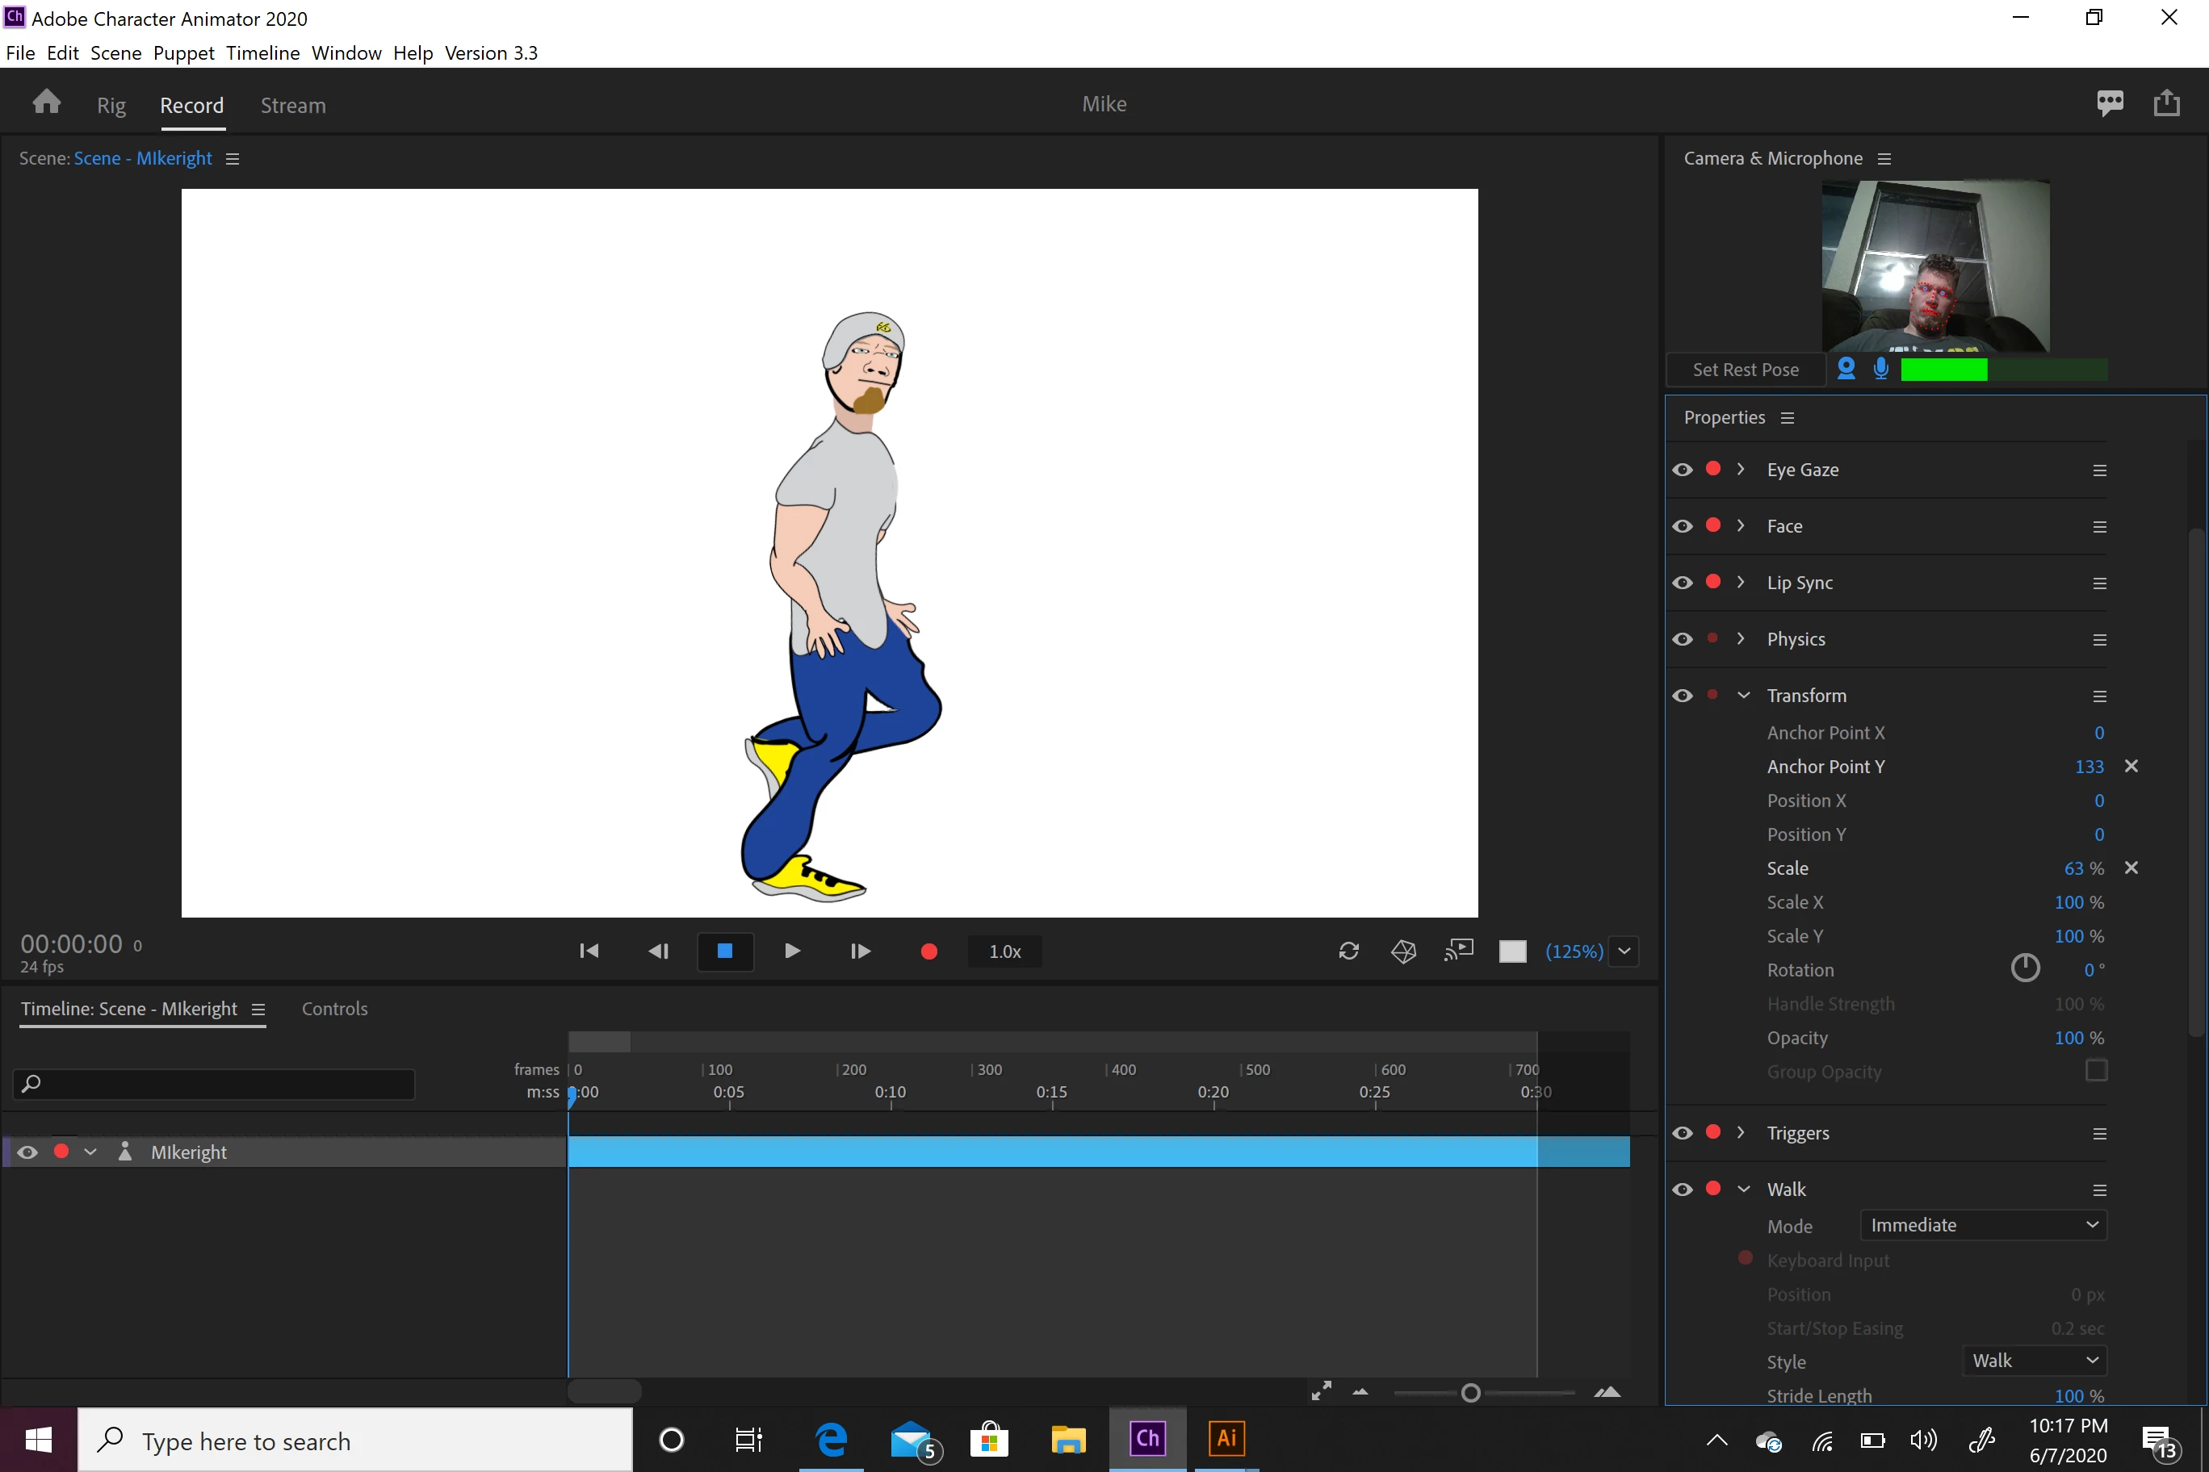Open the Walk Mode dropdown
The height and width of the screenshot is (1472, 2209).
[x=1983, y=1225]
